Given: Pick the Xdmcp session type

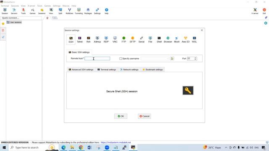Looking at the screenshot, I should coord(97,39).
